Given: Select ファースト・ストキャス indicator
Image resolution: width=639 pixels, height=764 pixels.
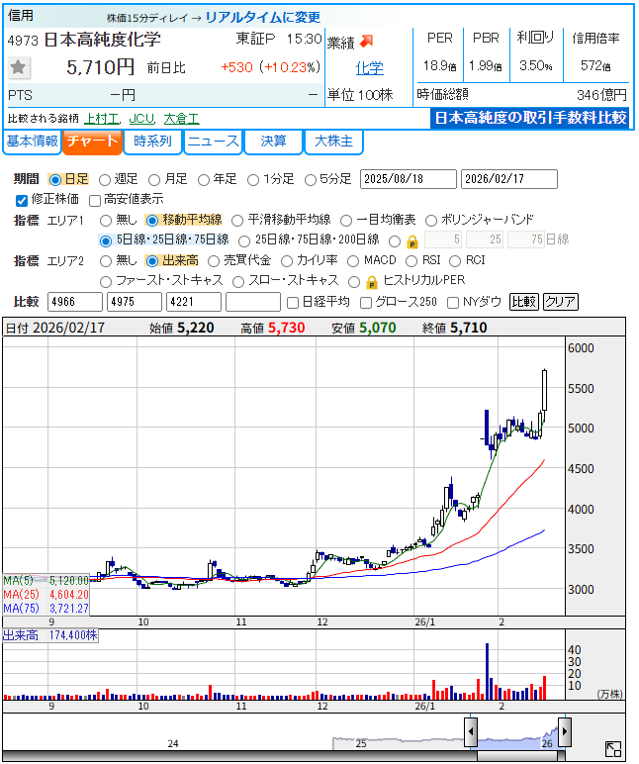Looking at the screenshot, I should [x=106, y=282].
